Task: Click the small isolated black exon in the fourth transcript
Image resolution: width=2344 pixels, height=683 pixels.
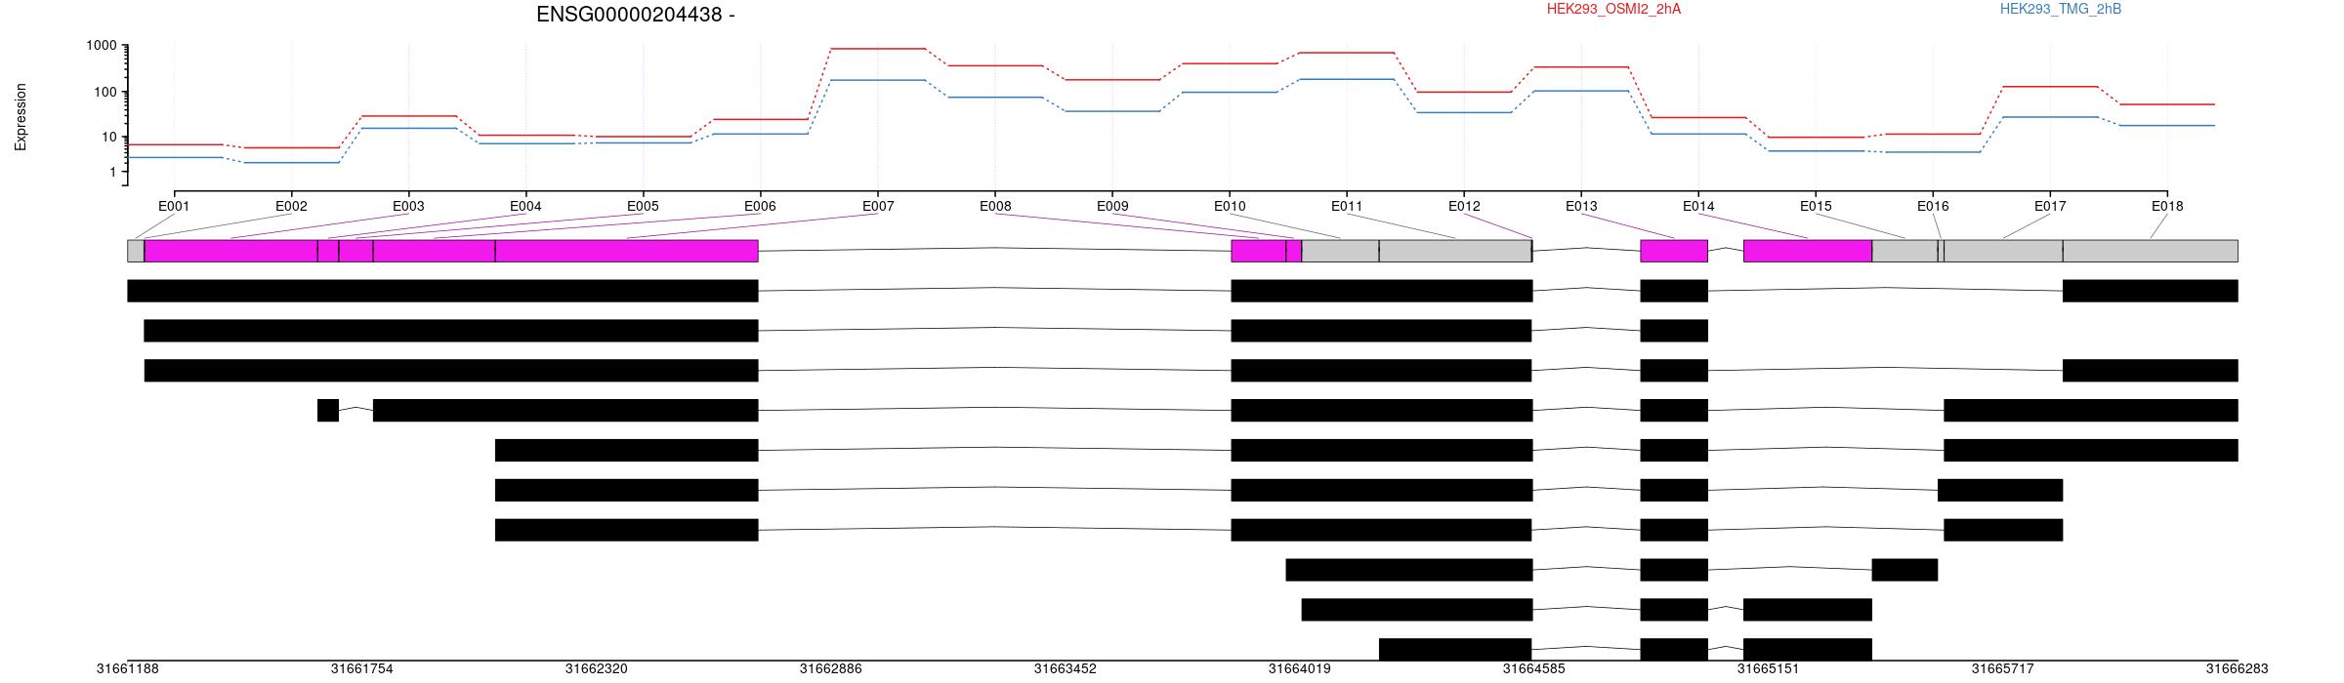Action: 328,411
